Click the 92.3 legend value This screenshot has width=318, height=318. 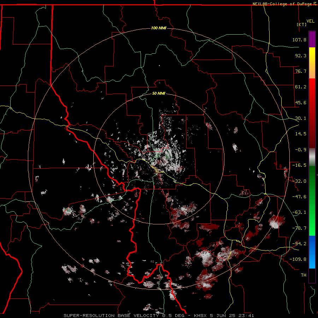click(301, 55)
